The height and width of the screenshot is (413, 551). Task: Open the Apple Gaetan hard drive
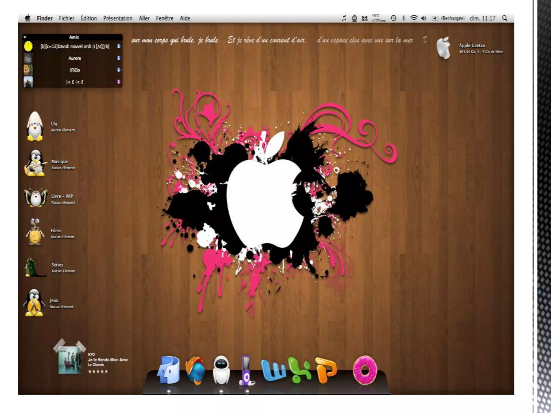[443, 48]
